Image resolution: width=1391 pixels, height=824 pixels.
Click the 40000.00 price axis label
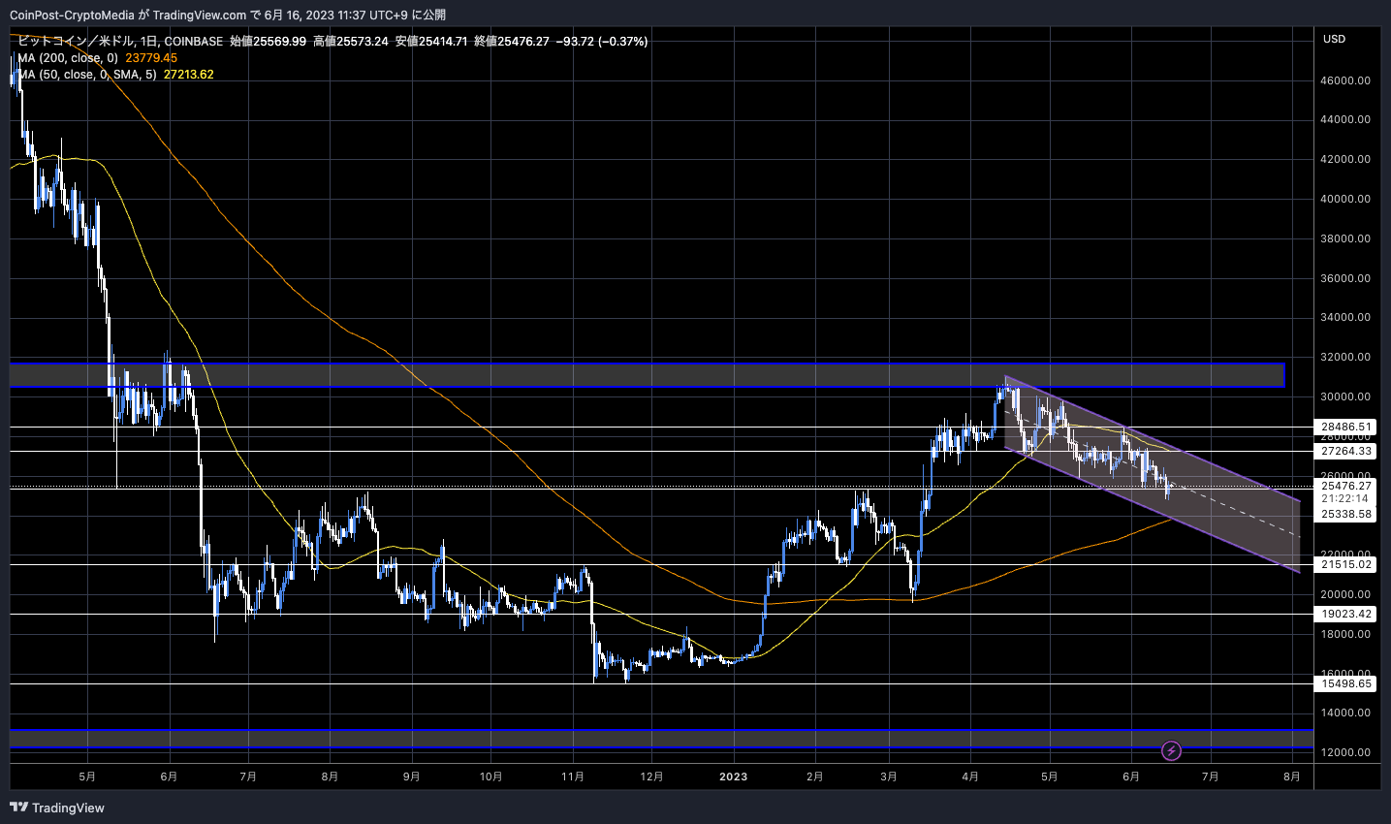click(x=1345, y=199)
